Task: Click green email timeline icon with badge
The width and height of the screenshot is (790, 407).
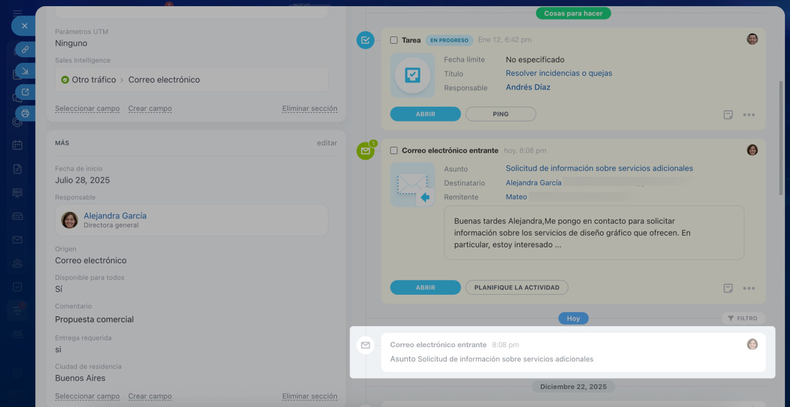Action: pos(365,151)
